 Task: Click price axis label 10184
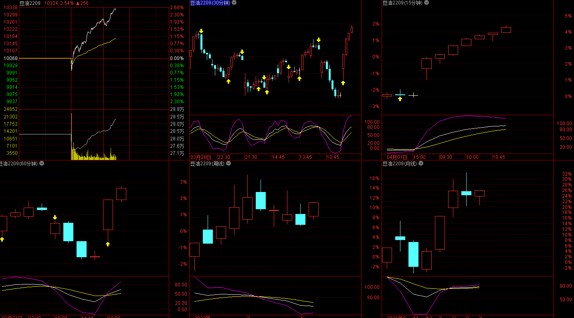10,36
